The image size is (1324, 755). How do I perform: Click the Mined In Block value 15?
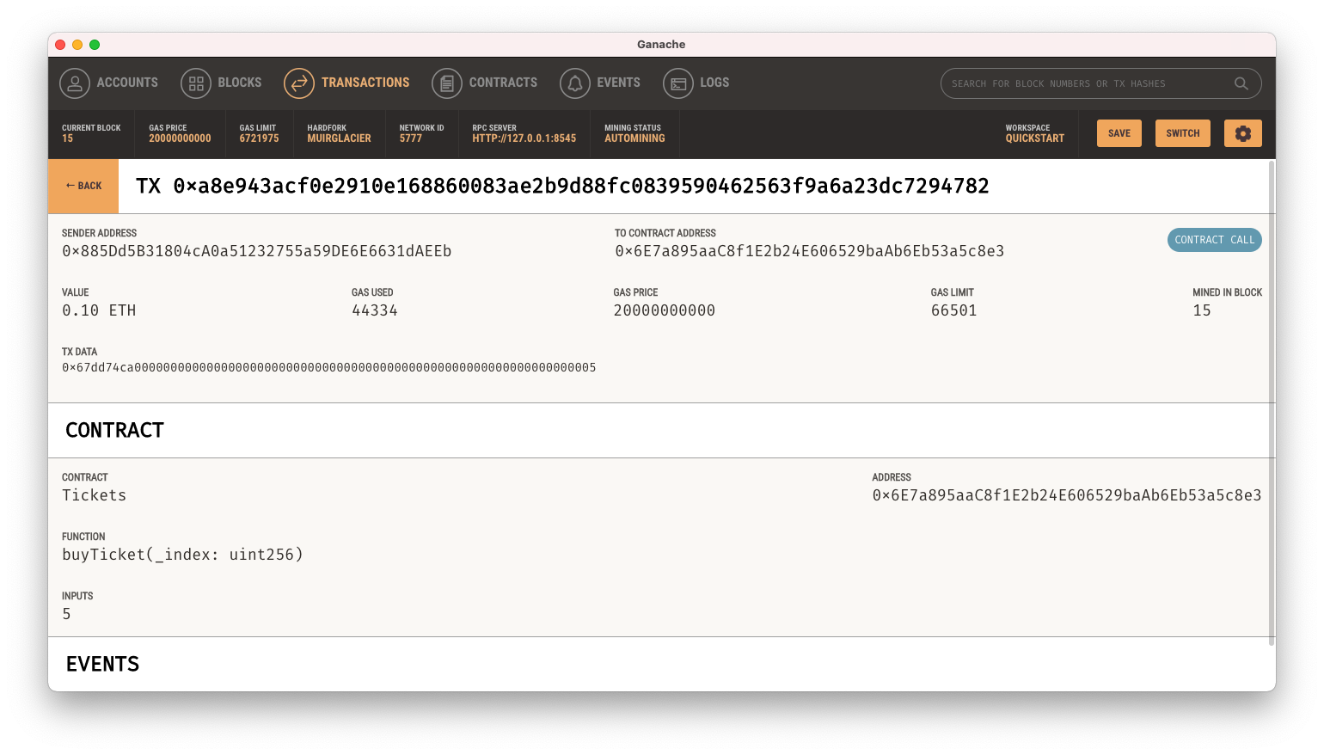[x=1202, y=310]
